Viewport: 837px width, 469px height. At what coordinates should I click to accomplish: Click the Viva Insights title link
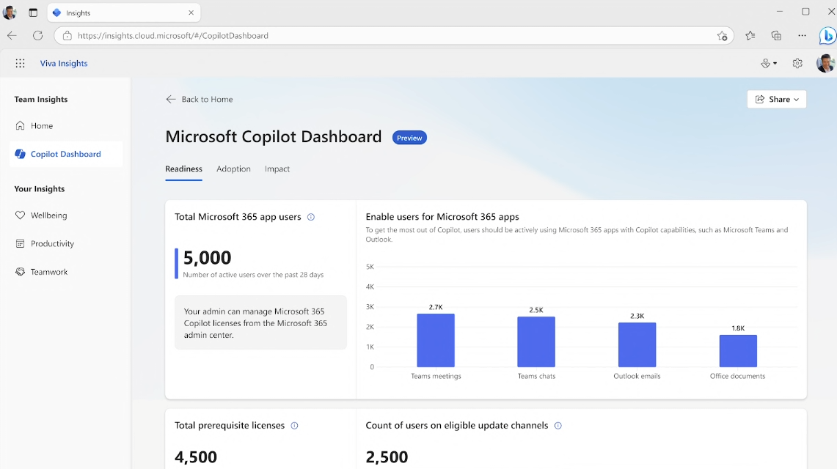pos(64,64)
